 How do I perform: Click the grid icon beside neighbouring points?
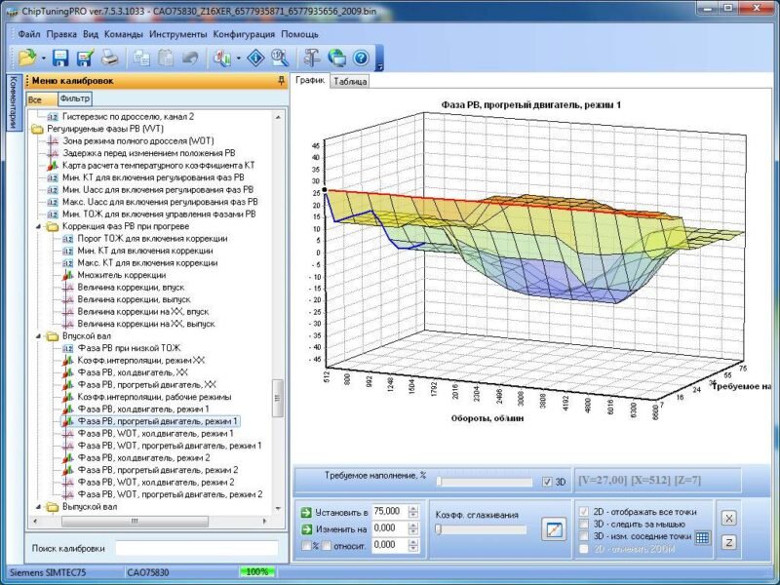702,537
